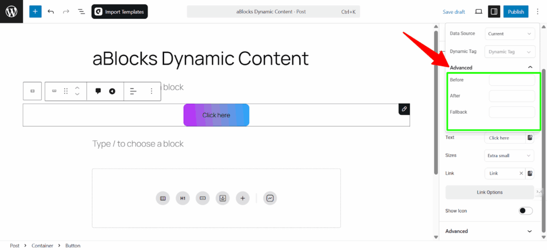Image resolution: width=547 pixels, height=250 pixels.
Task: Click the editor canvas vertical scrollbar
Action: point(435,103)
